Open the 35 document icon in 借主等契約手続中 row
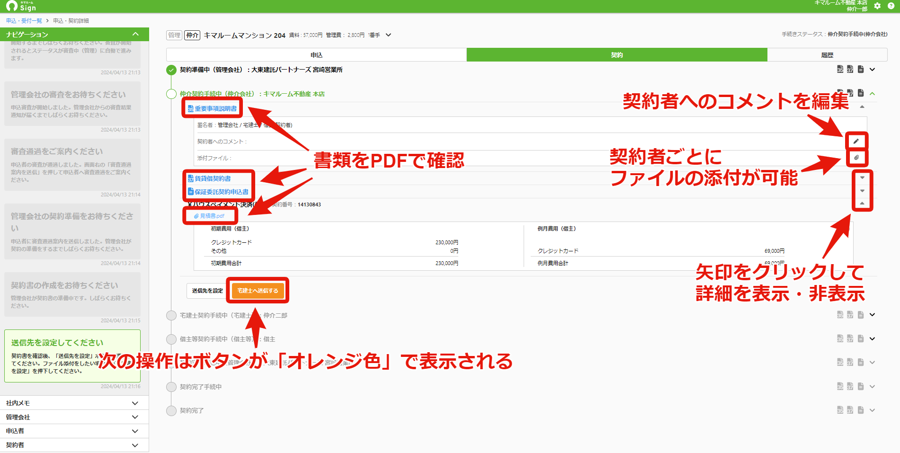This screenshot has height=453, width=900. pos(840,338)
